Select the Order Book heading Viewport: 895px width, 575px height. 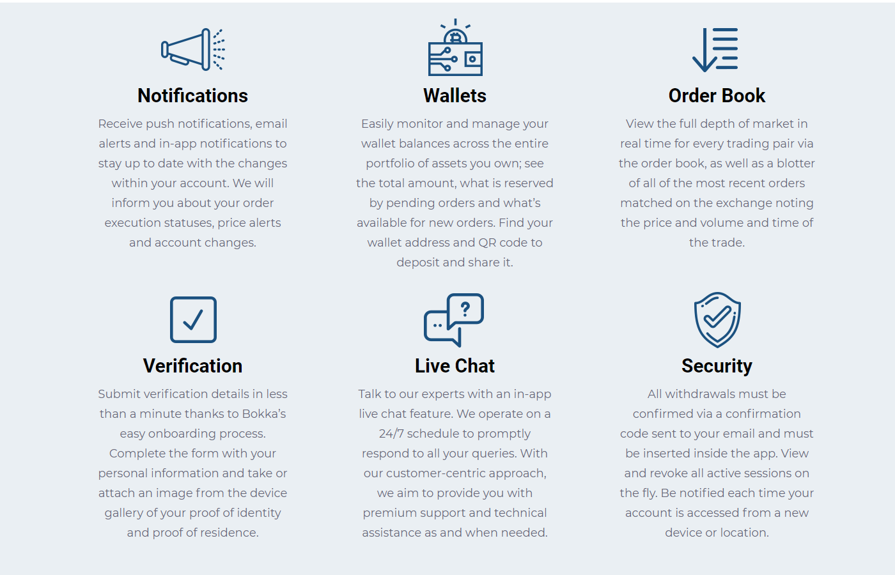tap(717, 96)
